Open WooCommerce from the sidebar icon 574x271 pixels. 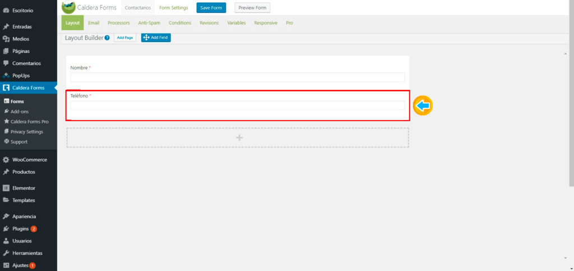click(x=6, y=160)
